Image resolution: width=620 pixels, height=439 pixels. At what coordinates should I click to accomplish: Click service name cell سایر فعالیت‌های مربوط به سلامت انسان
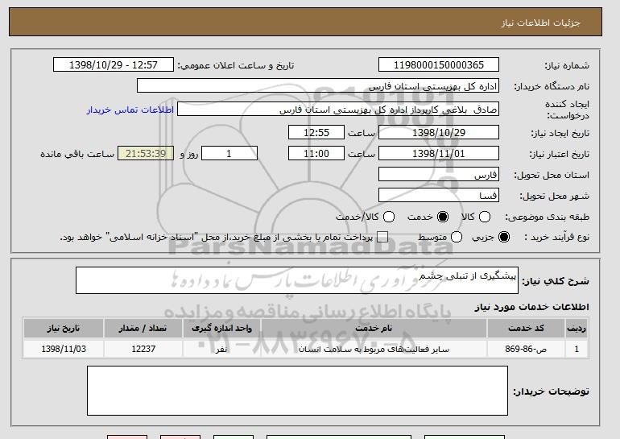click(x=374, y=349)
